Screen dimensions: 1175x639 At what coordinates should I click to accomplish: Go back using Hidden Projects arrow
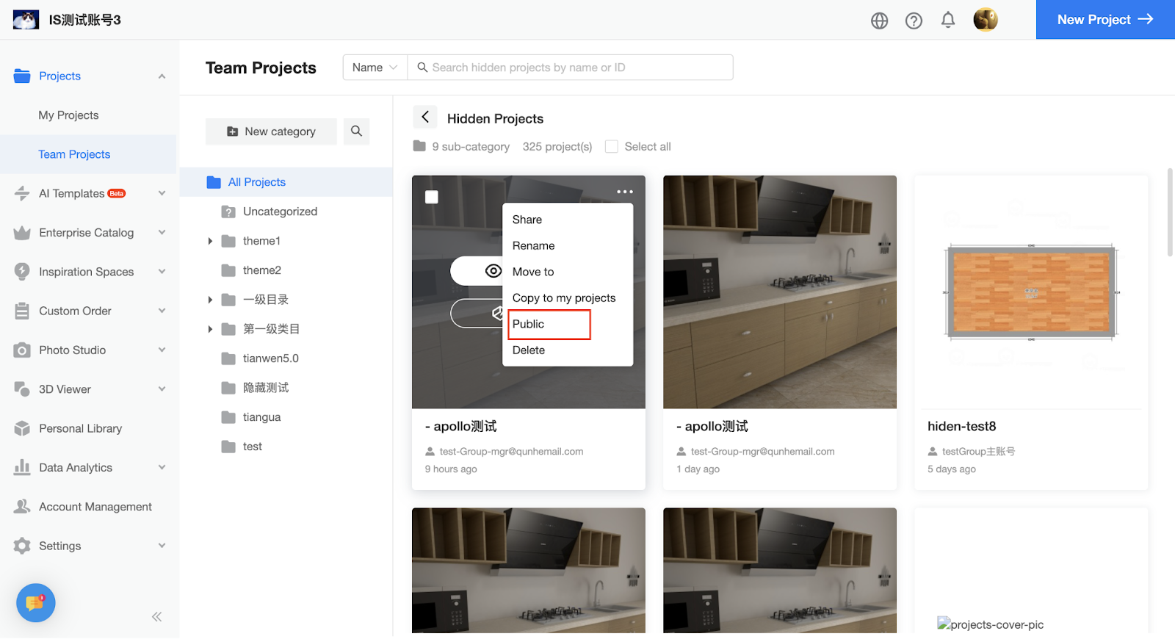pyautogui.click(x=425, y=118)
